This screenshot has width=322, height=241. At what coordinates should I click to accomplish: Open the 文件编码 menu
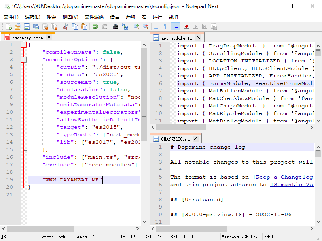point(94,17)
